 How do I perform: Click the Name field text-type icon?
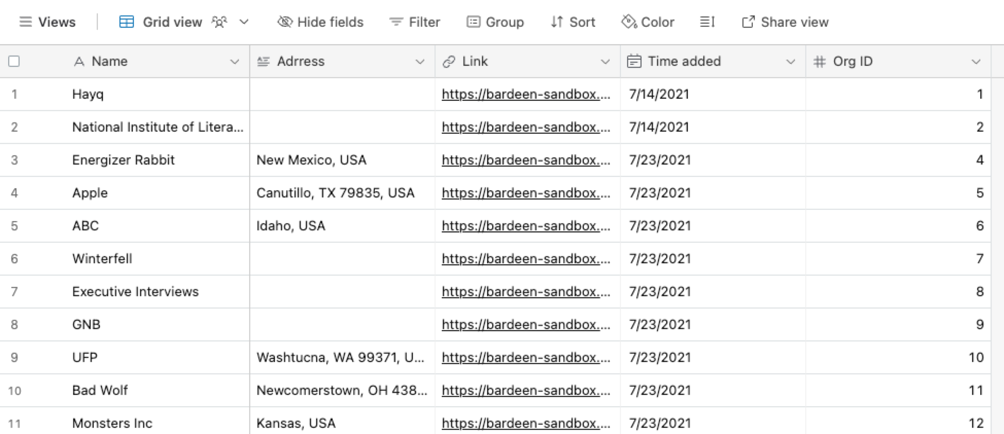point(79,62)
